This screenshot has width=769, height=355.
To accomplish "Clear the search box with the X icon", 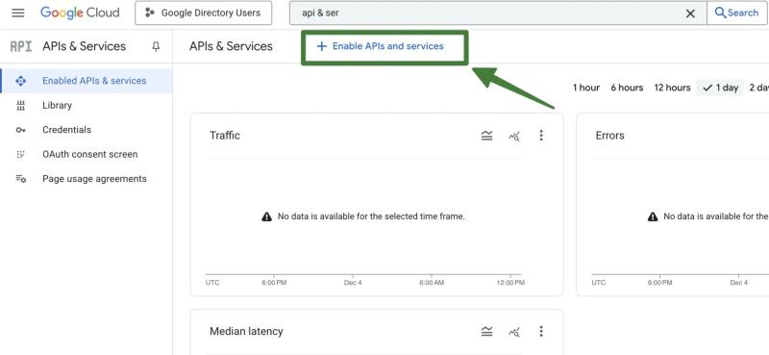I will pyautogui.click(x=690, y=13).
